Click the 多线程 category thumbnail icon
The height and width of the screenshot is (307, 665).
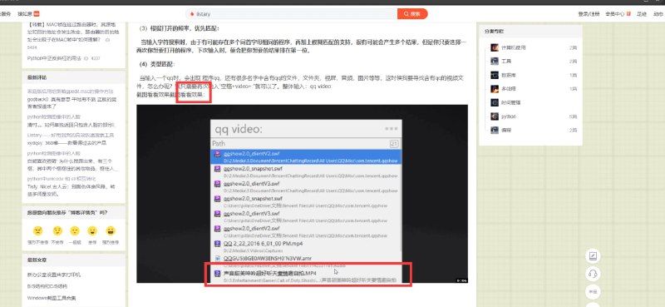click(495, 89)
